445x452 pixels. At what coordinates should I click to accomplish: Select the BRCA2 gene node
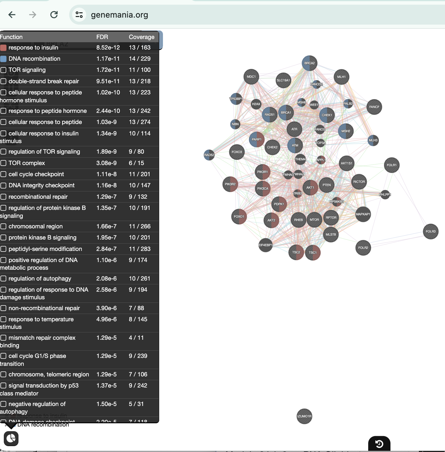(309, 63)
